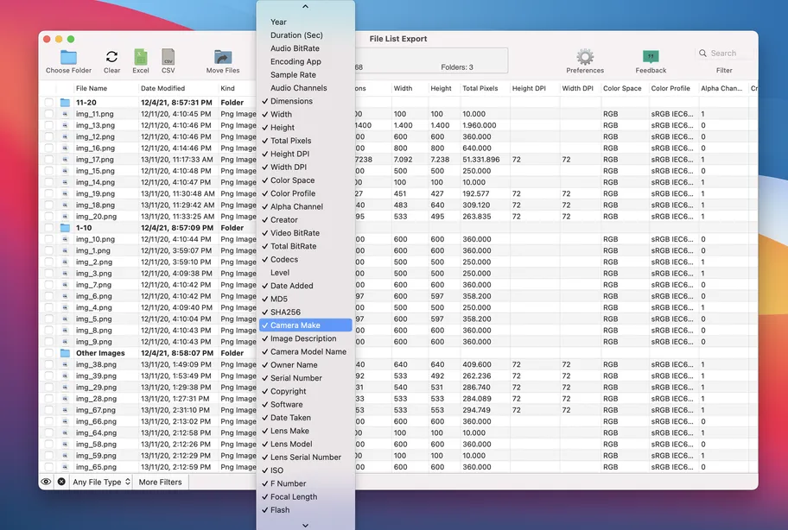The image size is (788, 530).
Task: Click file icon beside img_17.png
Action: 65,160
